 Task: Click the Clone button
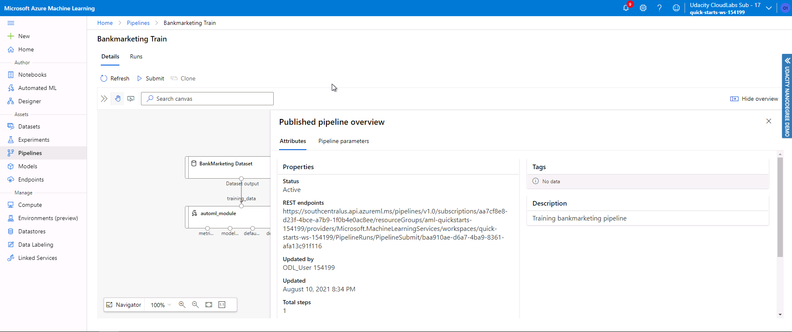coord(183,78)
